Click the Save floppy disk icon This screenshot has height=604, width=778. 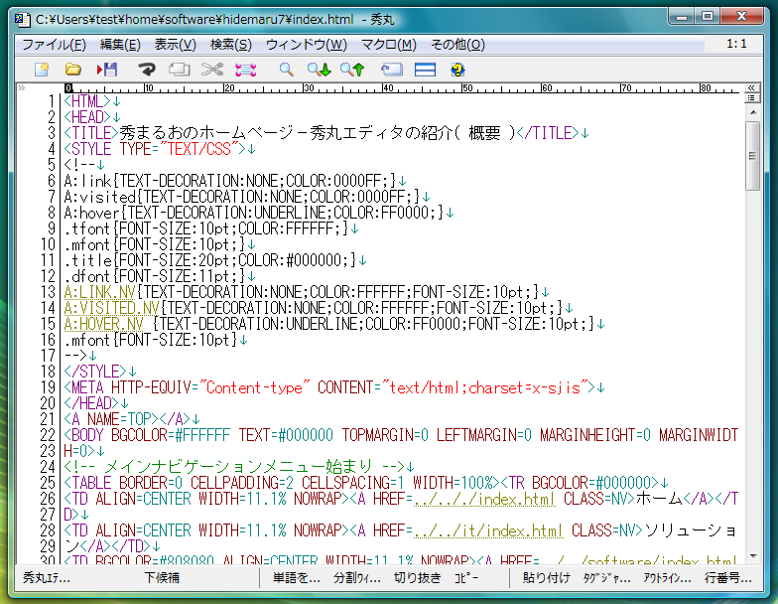[107, 70]
